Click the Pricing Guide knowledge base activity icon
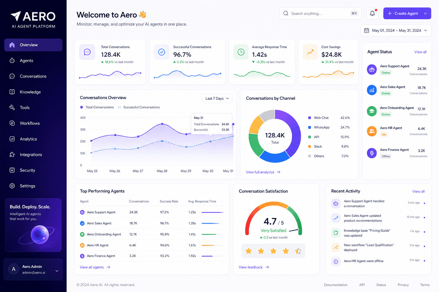The width and height of the screenshot is (439, 292). click(336, 233)
